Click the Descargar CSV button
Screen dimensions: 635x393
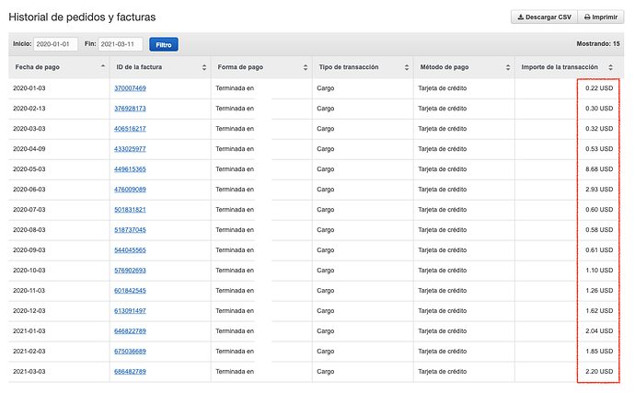tap(544, 17)
